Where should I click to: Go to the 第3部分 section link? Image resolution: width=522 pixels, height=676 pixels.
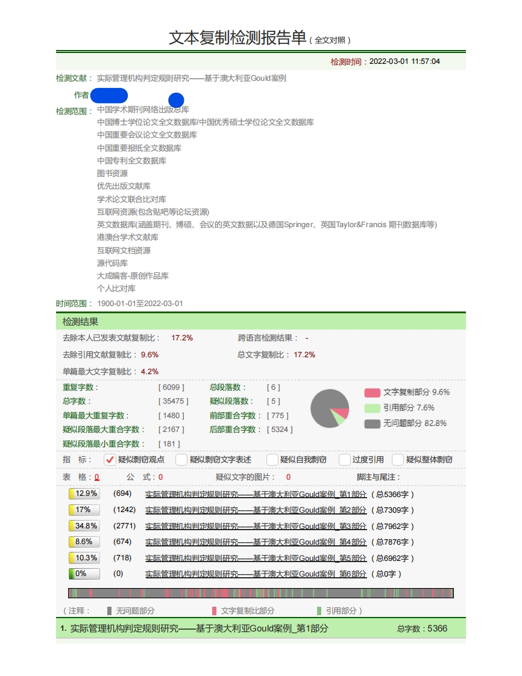[256, 526]
